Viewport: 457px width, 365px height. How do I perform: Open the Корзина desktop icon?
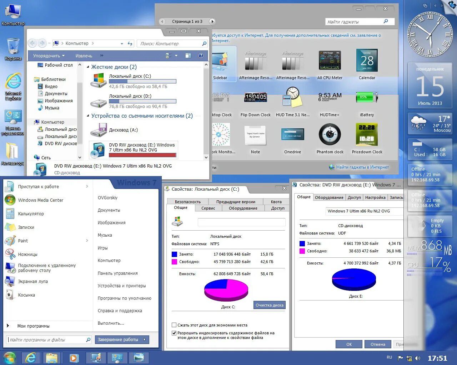(x=13, y=46)
